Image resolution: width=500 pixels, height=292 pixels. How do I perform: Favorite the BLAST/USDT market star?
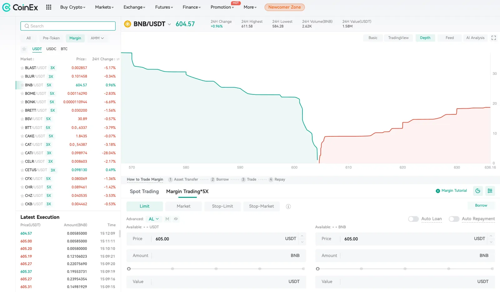[x=22, y=68]
